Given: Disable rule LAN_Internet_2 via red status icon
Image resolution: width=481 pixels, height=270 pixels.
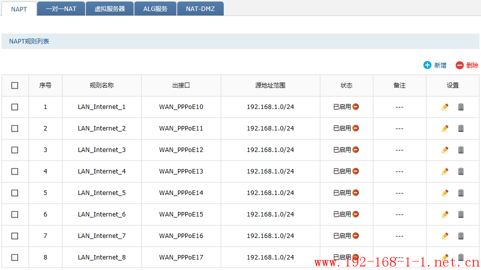Looking at the screenshot, I should click(x=355, y=128).
